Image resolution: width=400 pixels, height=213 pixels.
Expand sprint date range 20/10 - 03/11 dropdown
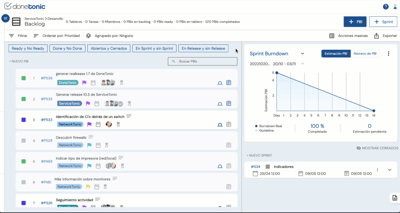(x=303, y=64)
